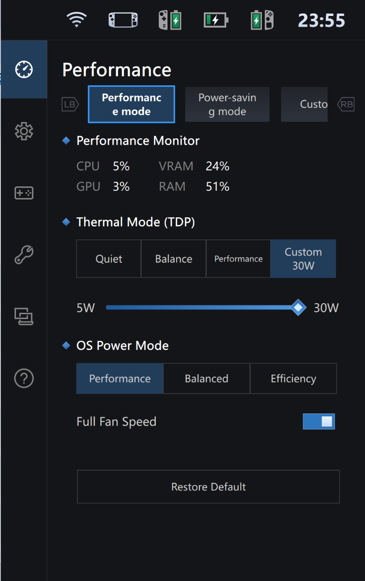
Task: Click the TDP wattage slider handle
Action: [299, 307]
